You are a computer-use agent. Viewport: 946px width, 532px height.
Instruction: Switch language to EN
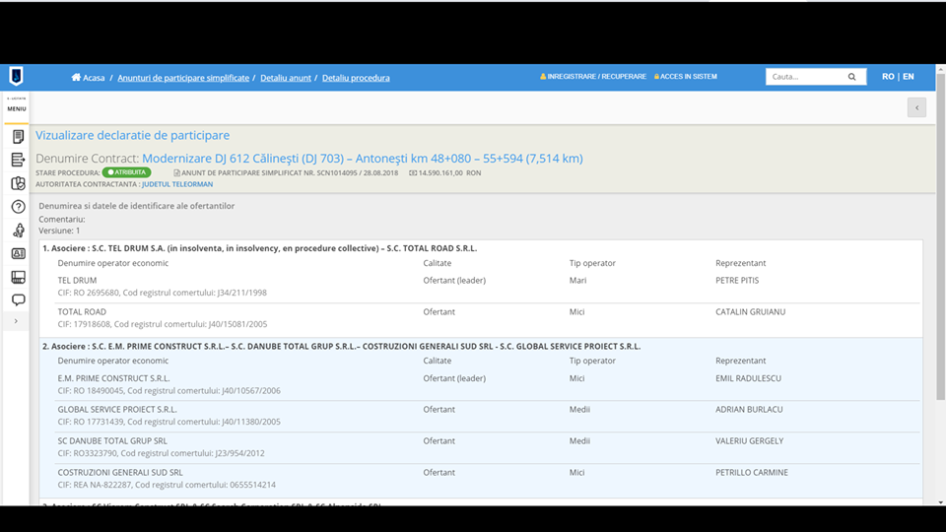(x=908, y=77)
